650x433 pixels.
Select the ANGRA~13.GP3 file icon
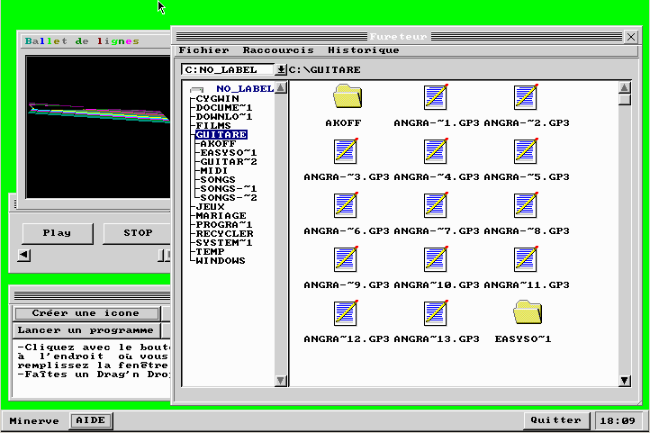tap(436, 313)
